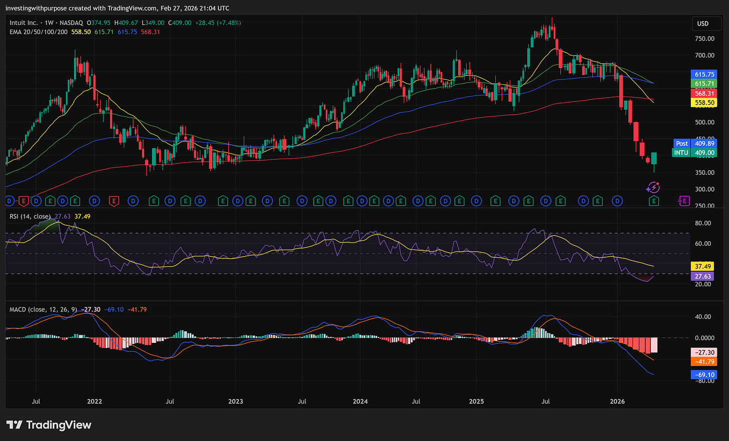
Task: Click the 80.00 level on RSI scale
Action: coord(703,223)
